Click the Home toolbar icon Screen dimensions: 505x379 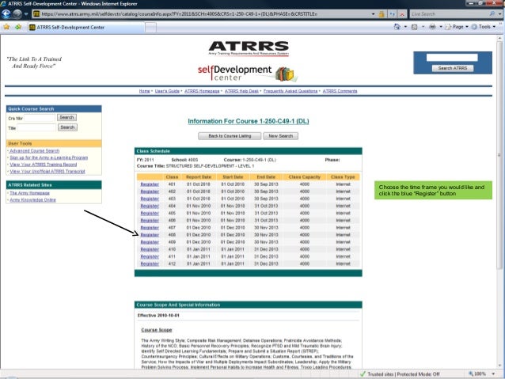pyautogui.click(x=397, y=27)
